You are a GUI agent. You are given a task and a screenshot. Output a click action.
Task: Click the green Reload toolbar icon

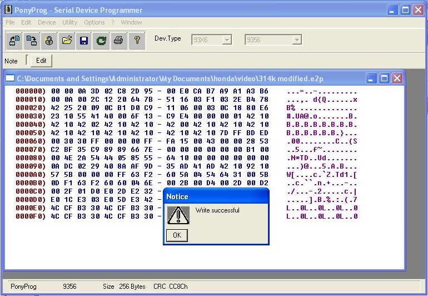tap(101, 41)
